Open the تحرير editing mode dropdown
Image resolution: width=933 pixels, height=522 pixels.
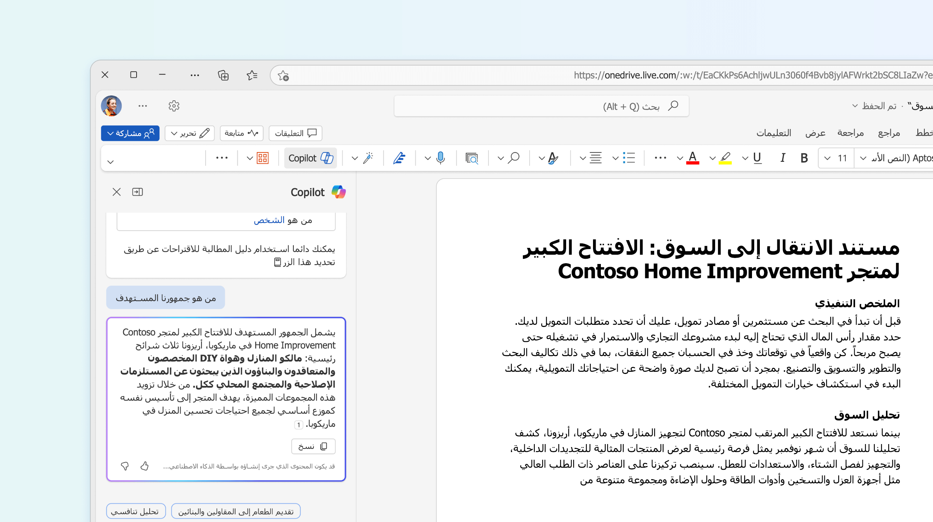pos(190,133)
